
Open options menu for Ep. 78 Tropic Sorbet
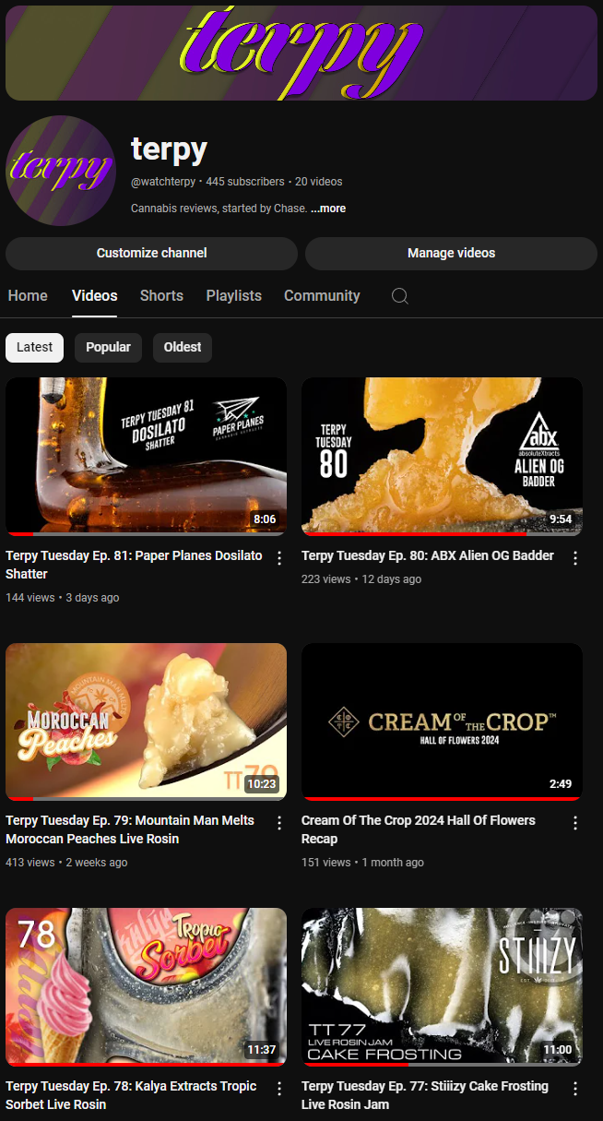[x=279, y=1089]
